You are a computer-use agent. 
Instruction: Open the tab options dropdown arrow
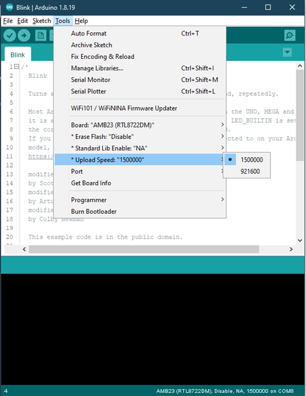tap(287, 52)
